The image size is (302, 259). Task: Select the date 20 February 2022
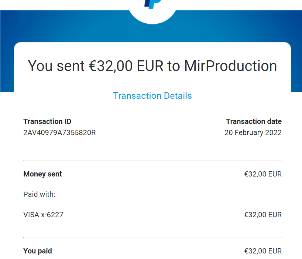253,132
